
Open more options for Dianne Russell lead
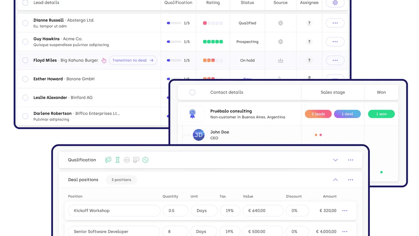[x=335, y=23]
